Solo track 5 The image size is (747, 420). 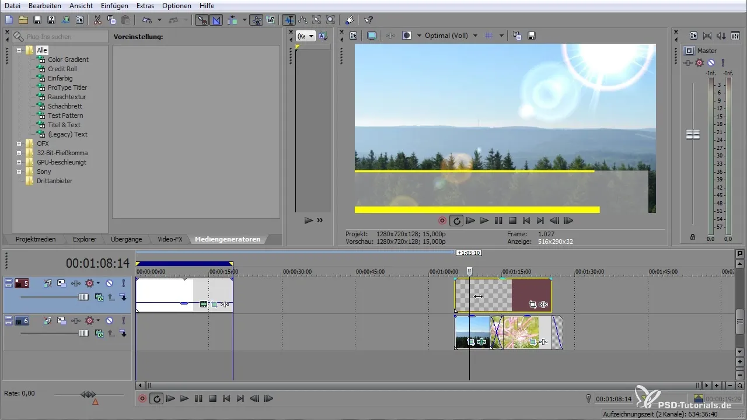click(x=124, y=283)
